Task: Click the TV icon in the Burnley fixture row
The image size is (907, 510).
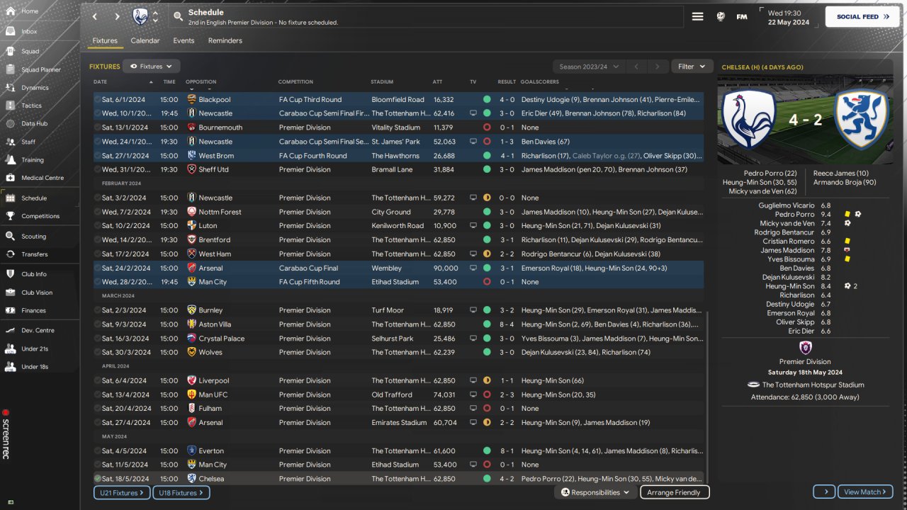Action: pyautogui.click(x=473, y=310)
